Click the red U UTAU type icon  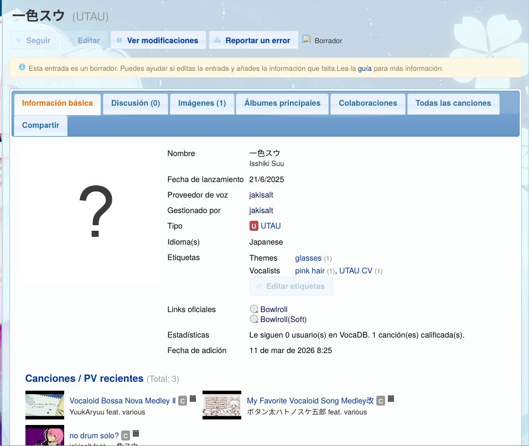[253, 226]
